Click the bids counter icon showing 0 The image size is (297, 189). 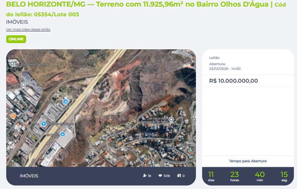[x=179, y=175]
